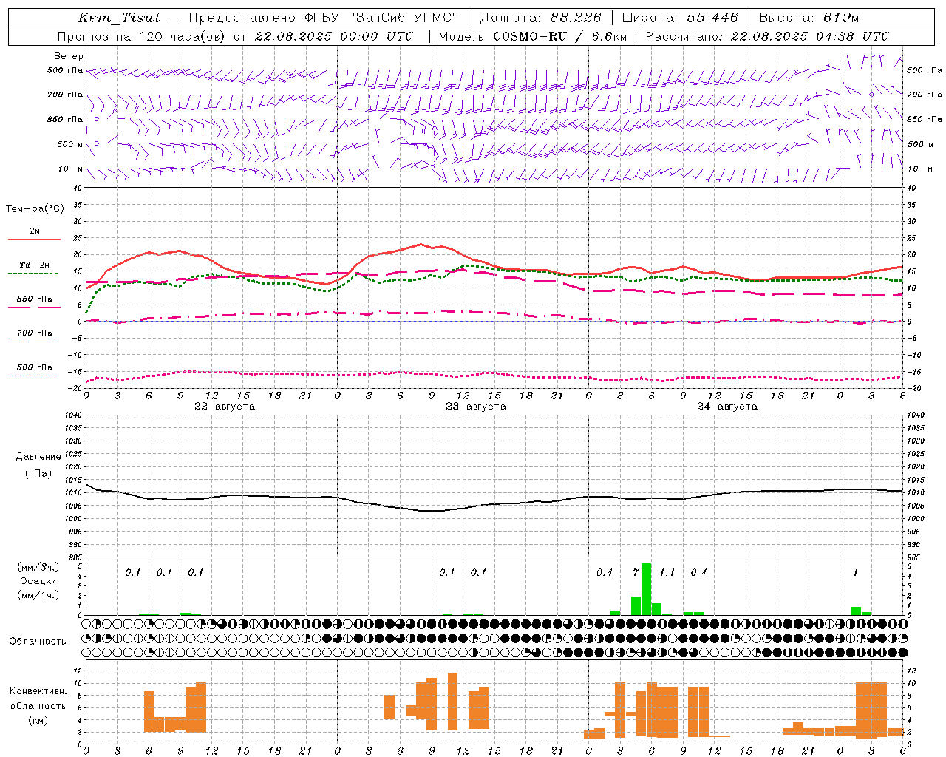Image resolution: width=946 pixels, height=757 pixels.
Task: Click the tallest green precipitation bar
Action: coord(646,589)
